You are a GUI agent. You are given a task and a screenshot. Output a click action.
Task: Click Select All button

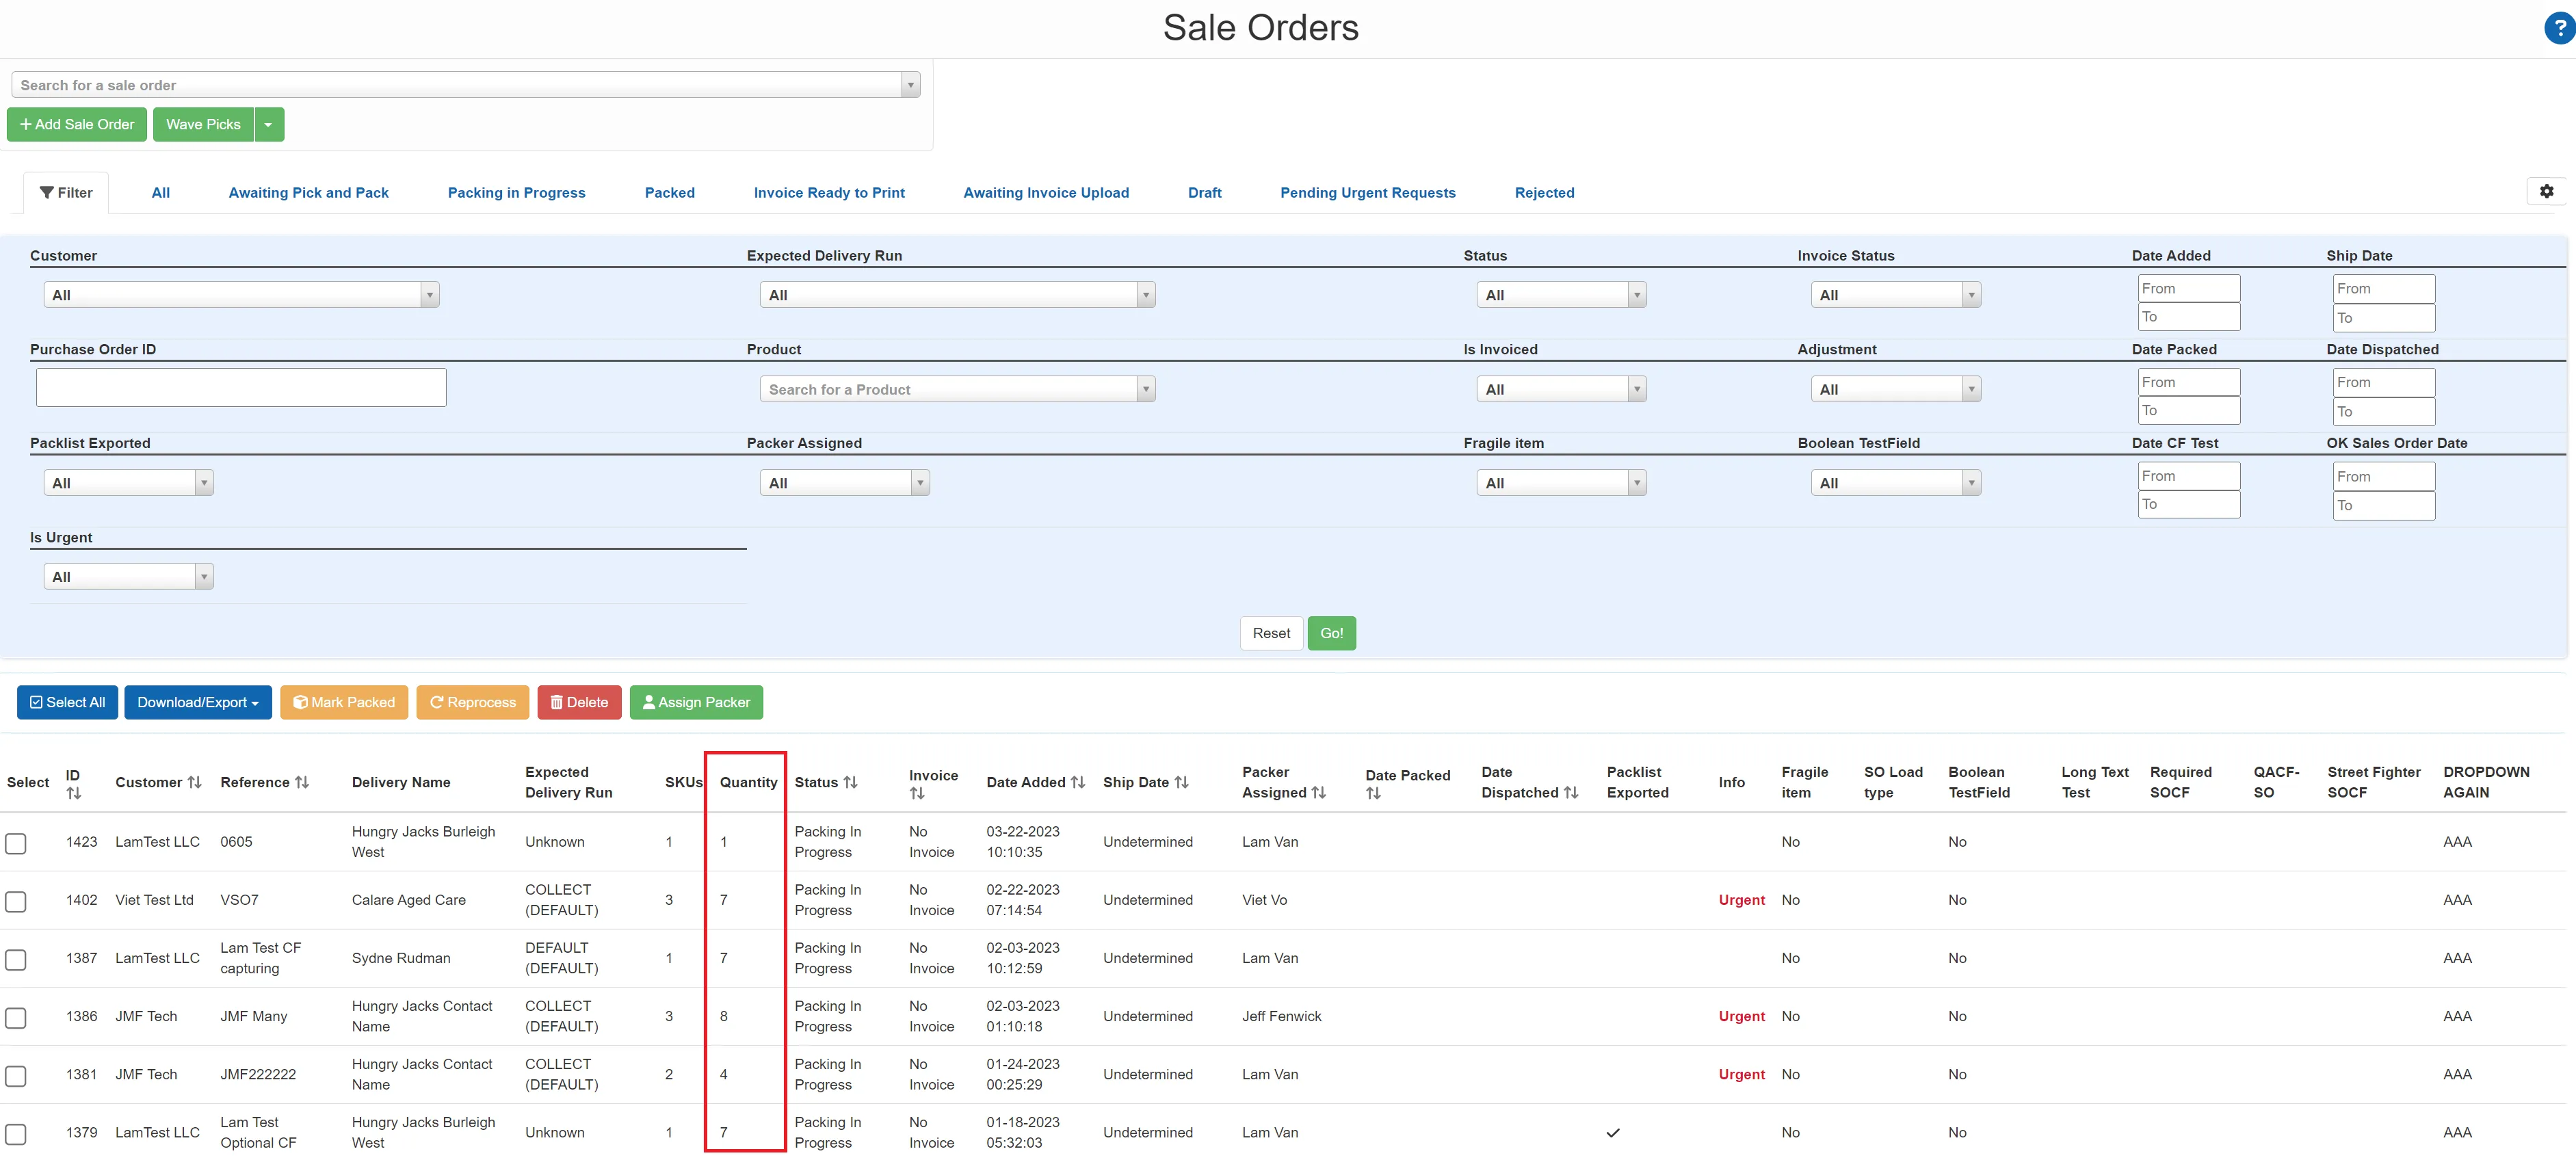click(67, 702)
